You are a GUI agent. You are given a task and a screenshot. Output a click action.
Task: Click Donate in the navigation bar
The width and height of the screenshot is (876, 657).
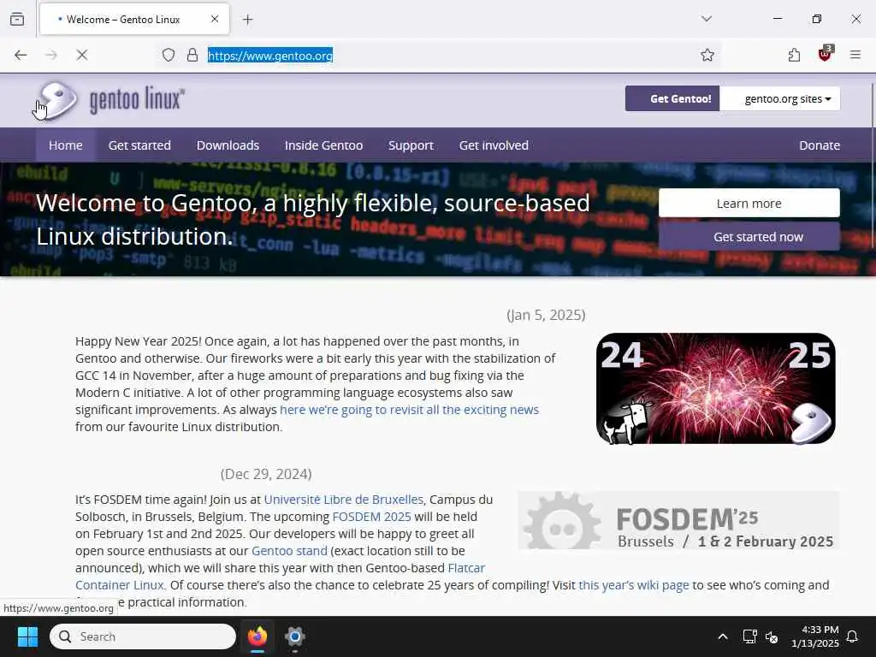pyautogui.click(x=820, y=145)
